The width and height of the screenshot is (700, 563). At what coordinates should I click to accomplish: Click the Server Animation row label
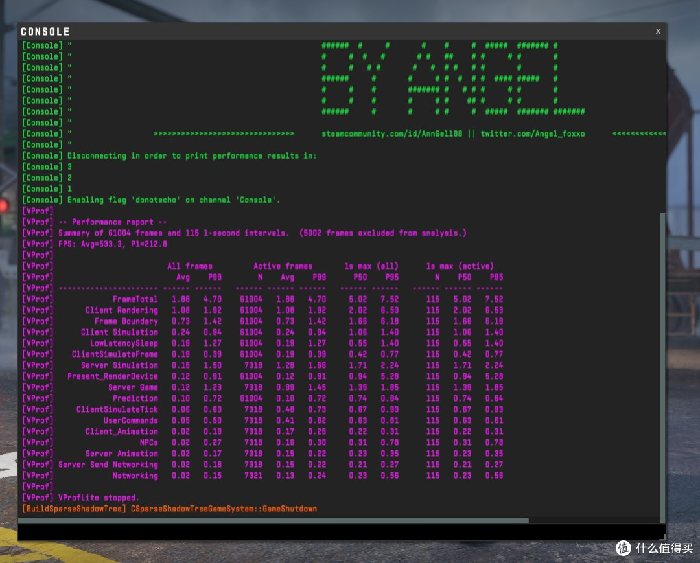click(x=121, y=454)
